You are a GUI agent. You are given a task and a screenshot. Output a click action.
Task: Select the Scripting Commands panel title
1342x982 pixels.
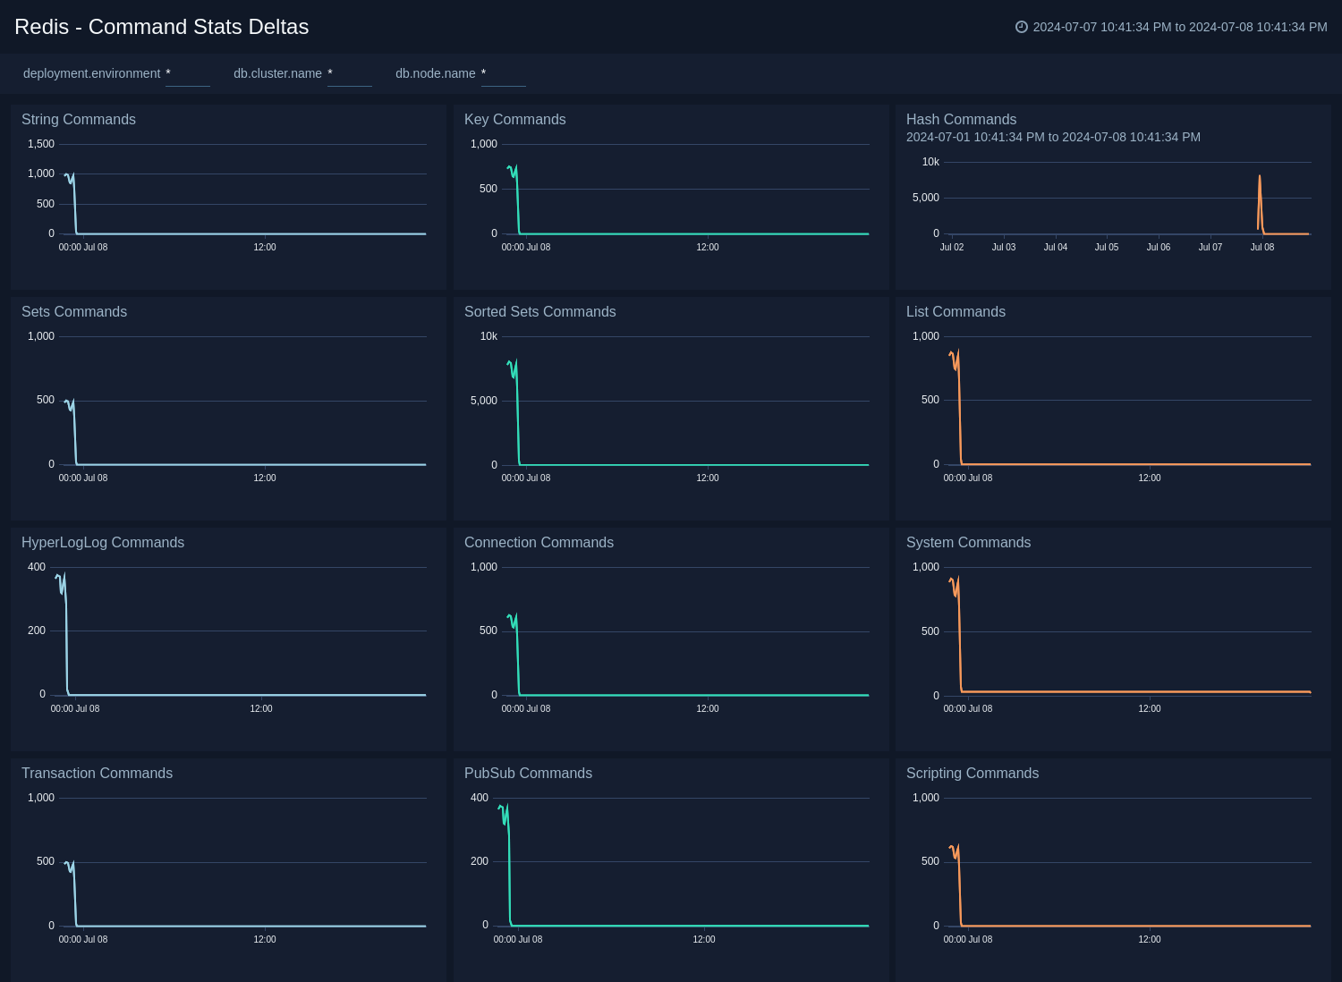(973, 774)
